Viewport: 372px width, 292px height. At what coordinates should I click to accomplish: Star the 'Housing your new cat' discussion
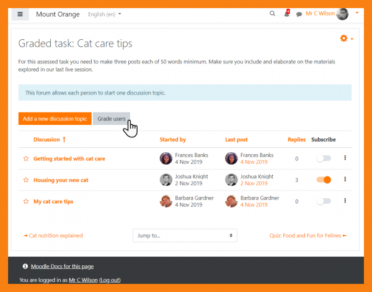click(x=26, y=180)
